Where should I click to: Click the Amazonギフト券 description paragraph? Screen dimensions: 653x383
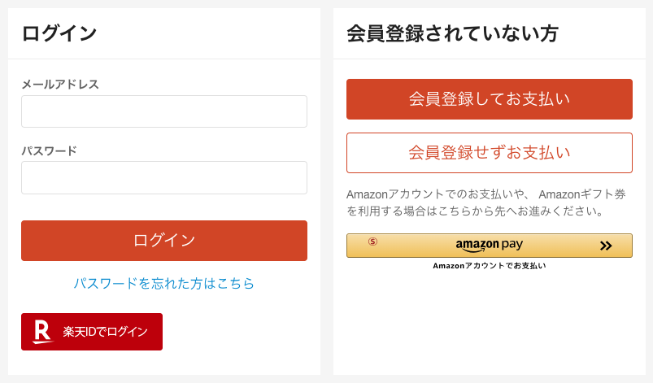[486, 203]
